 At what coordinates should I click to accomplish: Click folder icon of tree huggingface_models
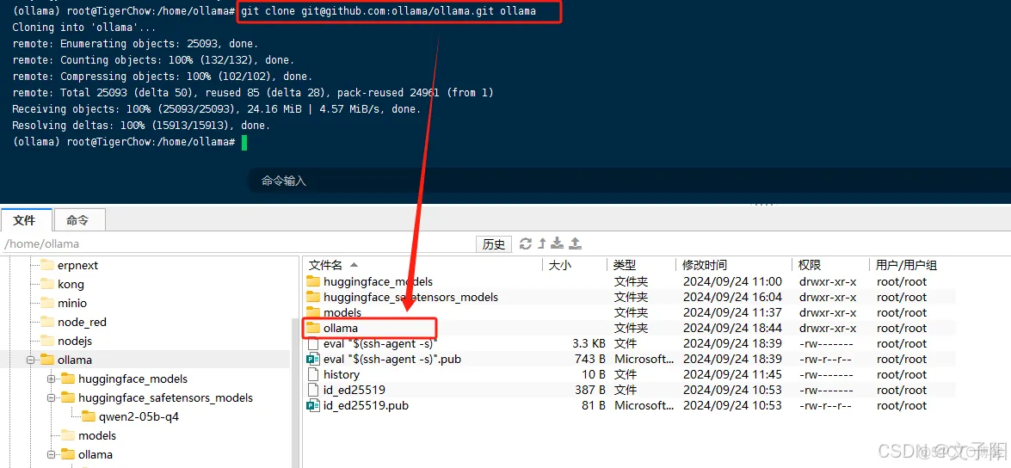tap(67, 379)
